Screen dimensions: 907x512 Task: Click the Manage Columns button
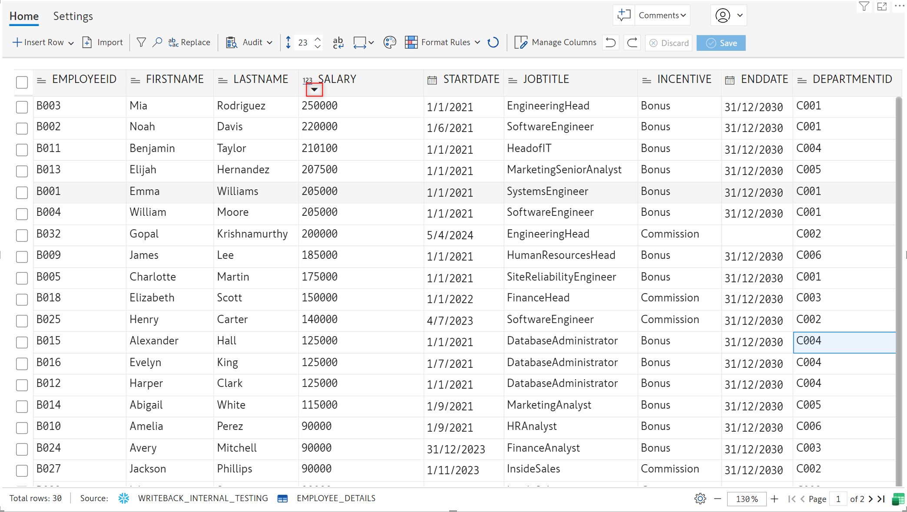[556, 43]
